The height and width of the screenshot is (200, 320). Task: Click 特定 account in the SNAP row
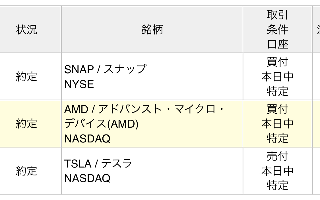(x=277, y=91)
